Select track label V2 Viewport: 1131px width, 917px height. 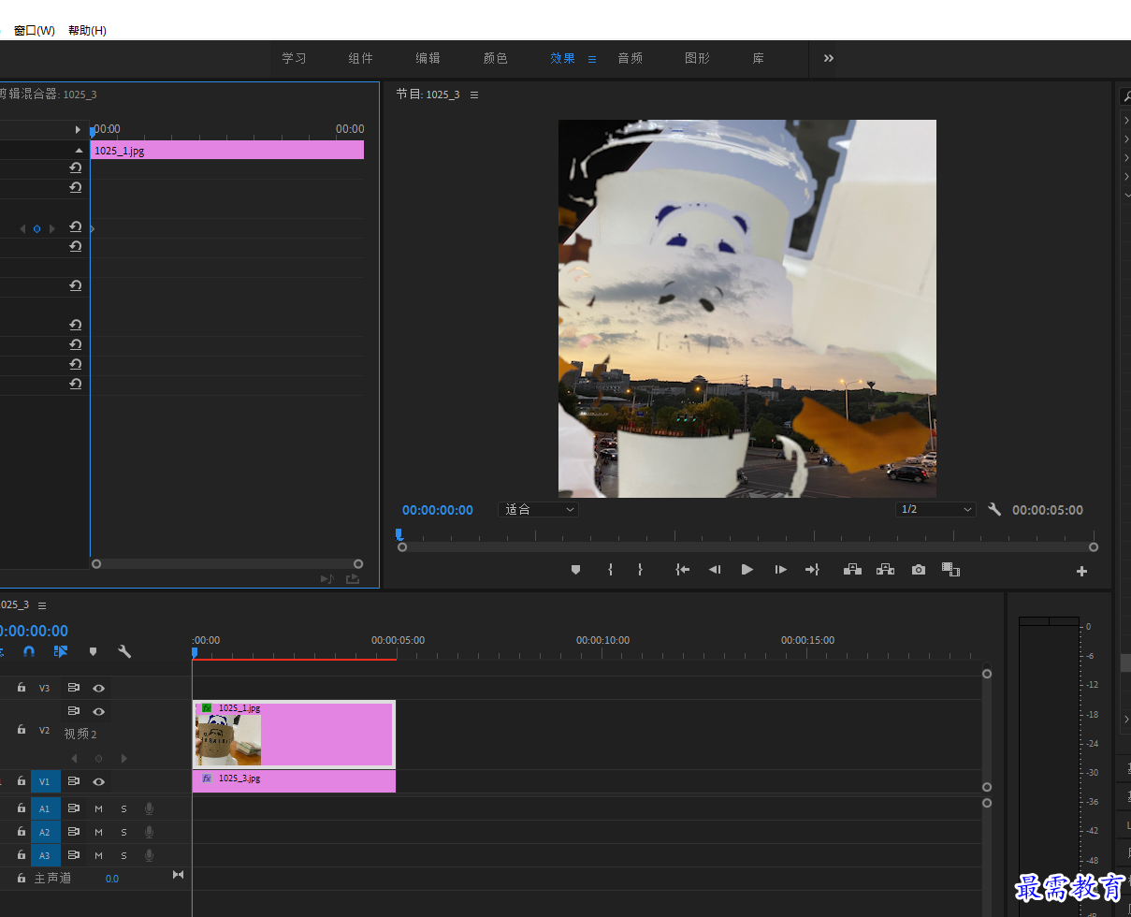coord(44,729)
